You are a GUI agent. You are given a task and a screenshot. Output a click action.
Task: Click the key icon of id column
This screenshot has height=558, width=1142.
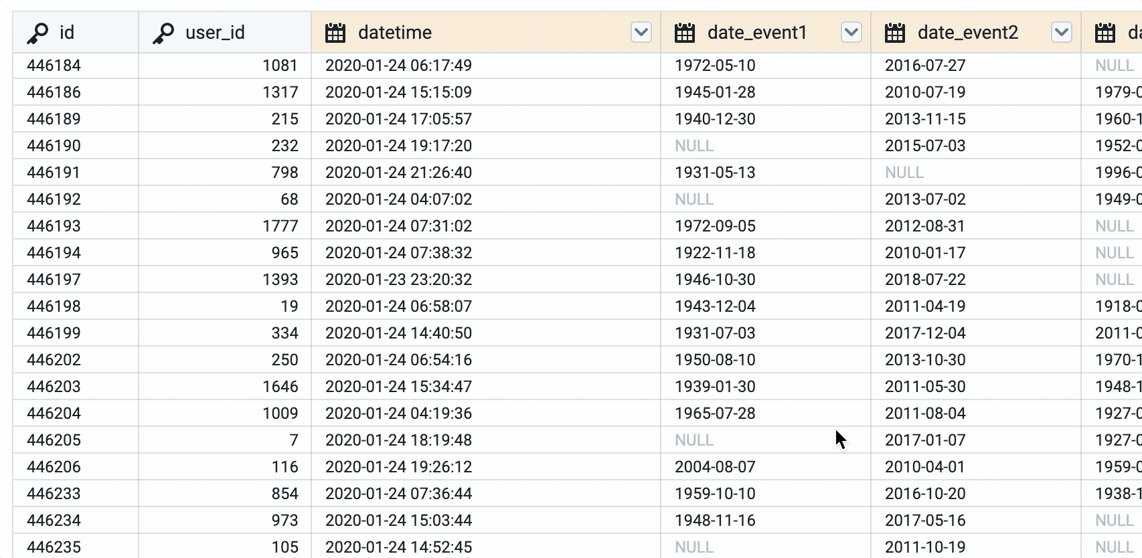point(37,33)
